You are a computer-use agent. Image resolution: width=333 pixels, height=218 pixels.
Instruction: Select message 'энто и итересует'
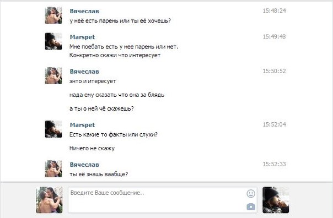point(93,81)
